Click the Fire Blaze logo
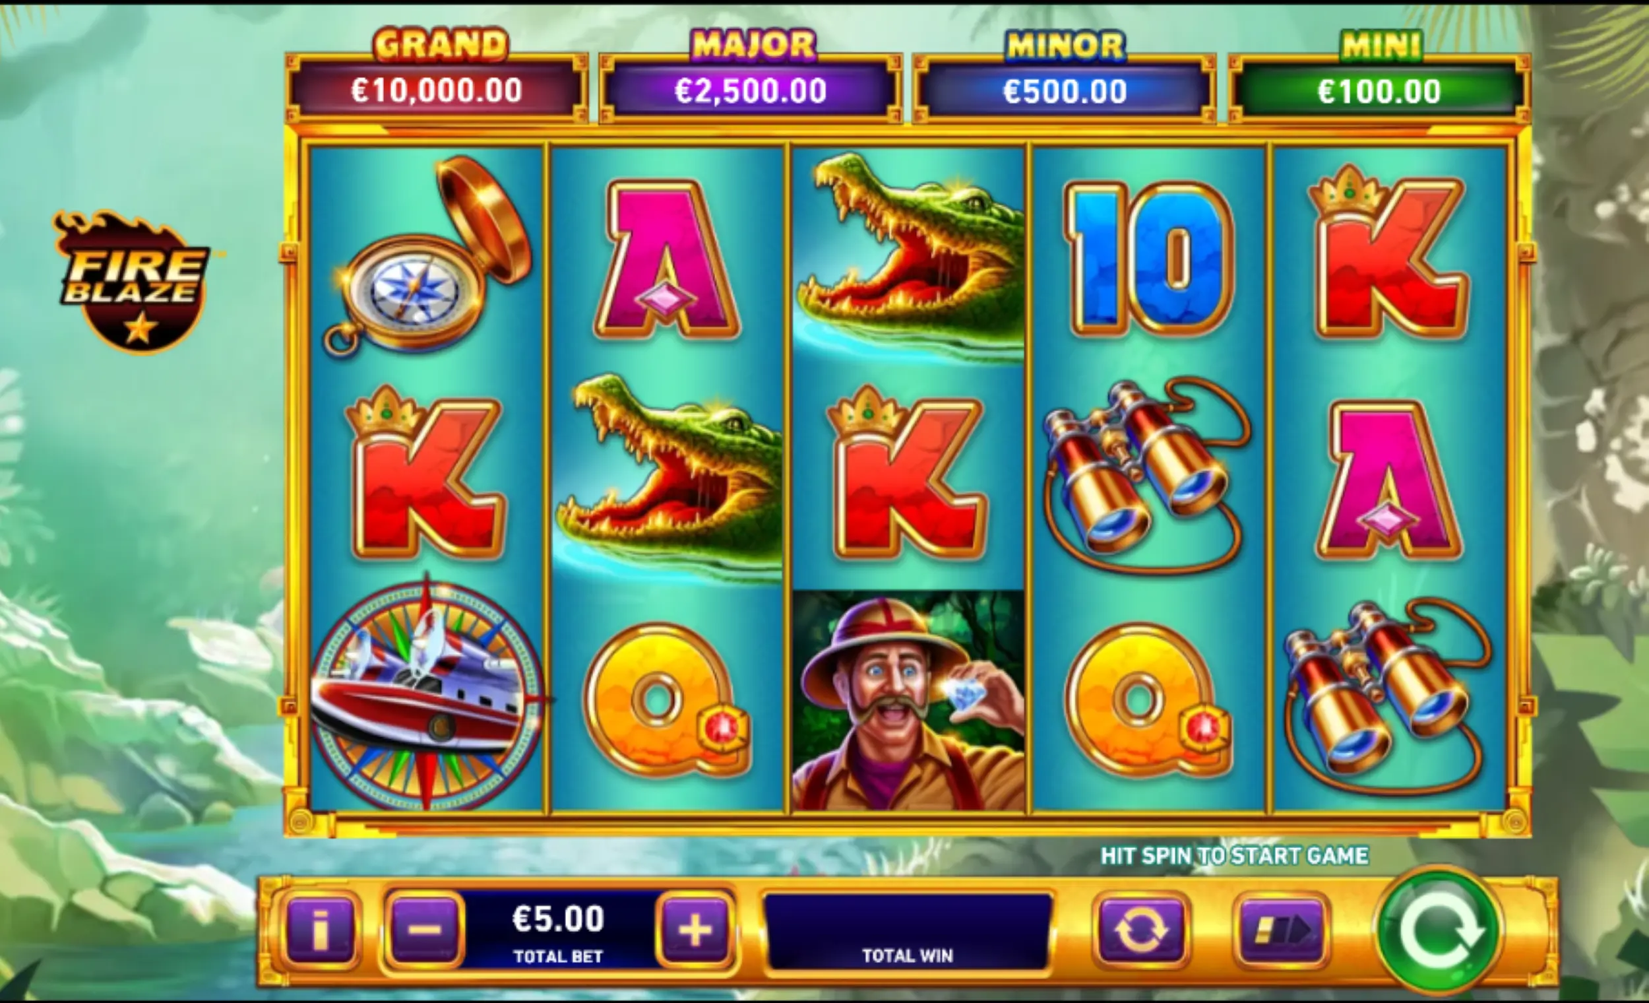The height and width of the screenshot is (1003, 1649). [x=135, y=282]
